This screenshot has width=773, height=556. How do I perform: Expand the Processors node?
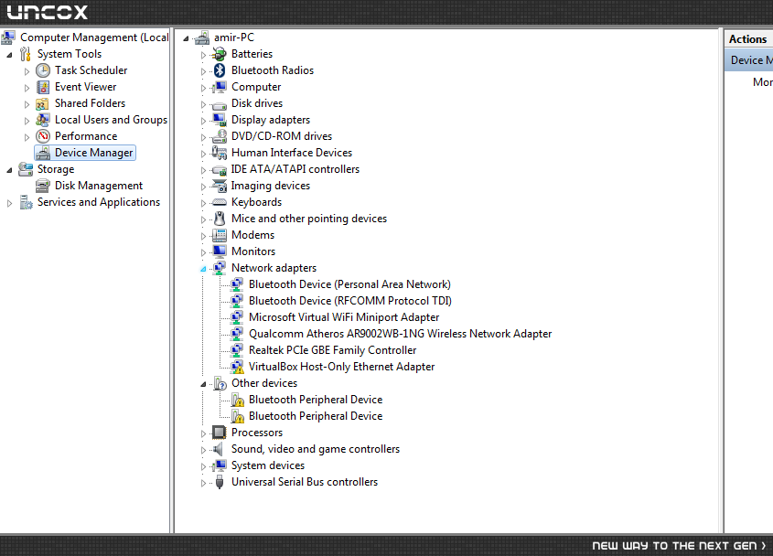pos(203,433)
